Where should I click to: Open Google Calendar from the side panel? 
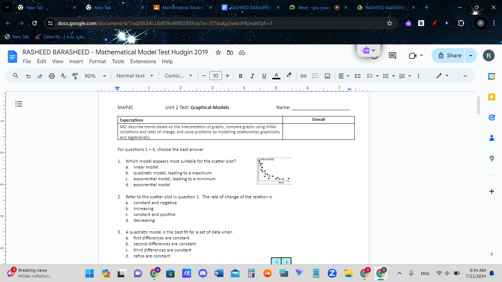click(492, 76)
